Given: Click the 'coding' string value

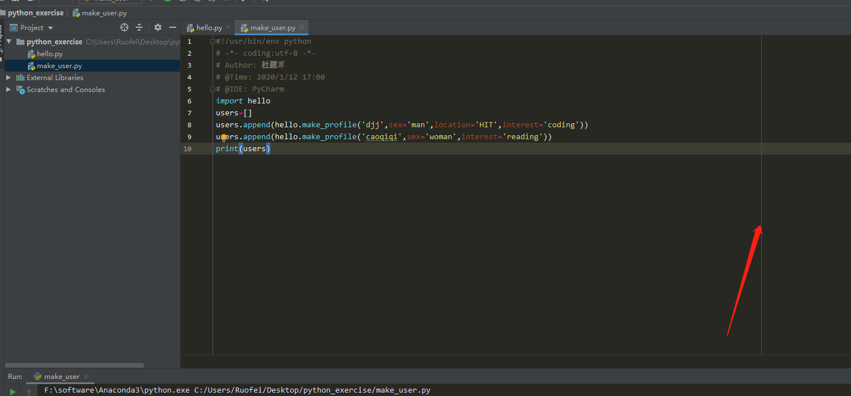Looking at the screenshot, I should pos(562,125).
